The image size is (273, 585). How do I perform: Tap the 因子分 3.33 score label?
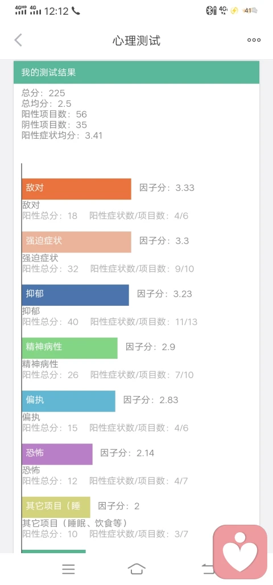[x=167, y=188]
